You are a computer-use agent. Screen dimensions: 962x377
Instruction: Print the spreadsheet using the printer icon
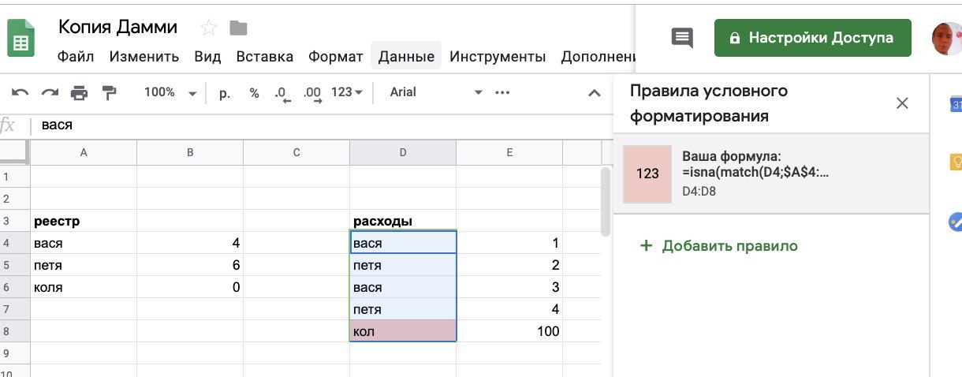(x=79, y=93)
